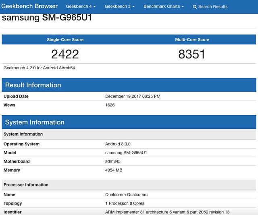258x215 pixels.
Task: Click the gray System Information subheader row
Action: [129, 134]
